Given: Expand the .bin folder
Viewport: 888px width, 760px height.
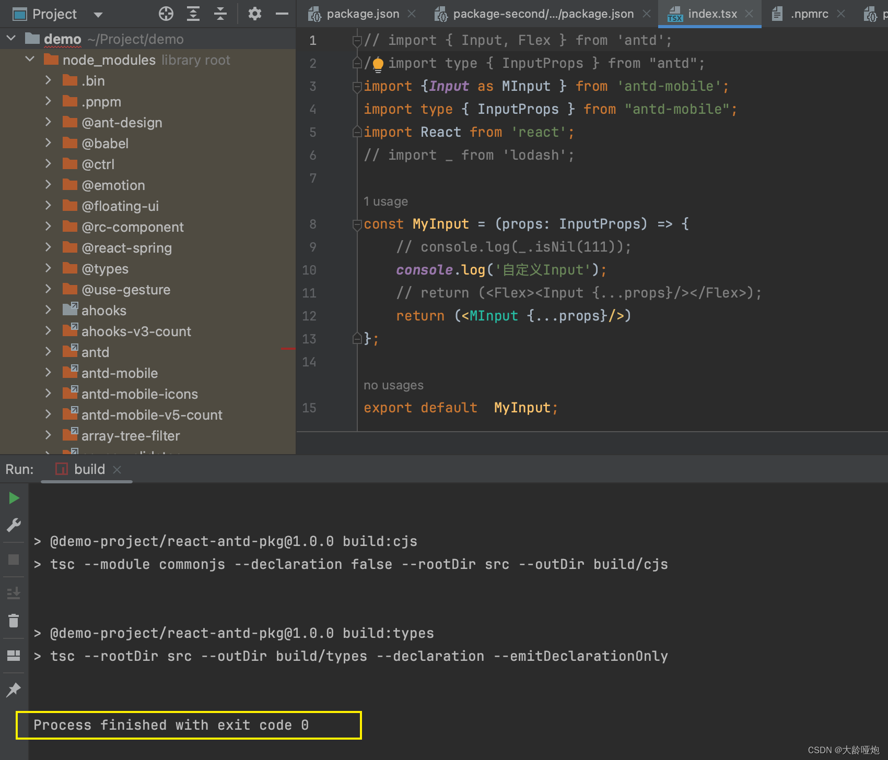Looking at the screenshot, I should click(48, 80).
